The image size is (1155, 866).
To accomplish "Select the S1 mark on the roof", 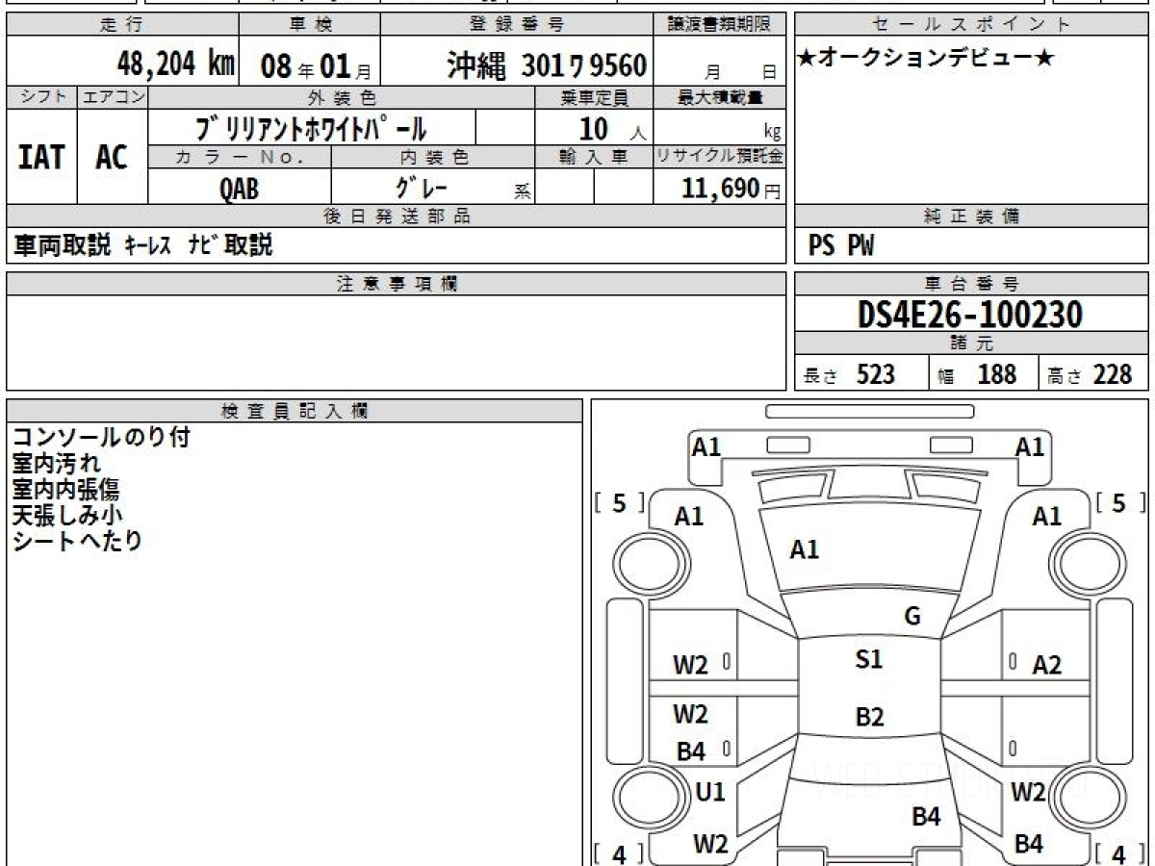I will (868, 660).
